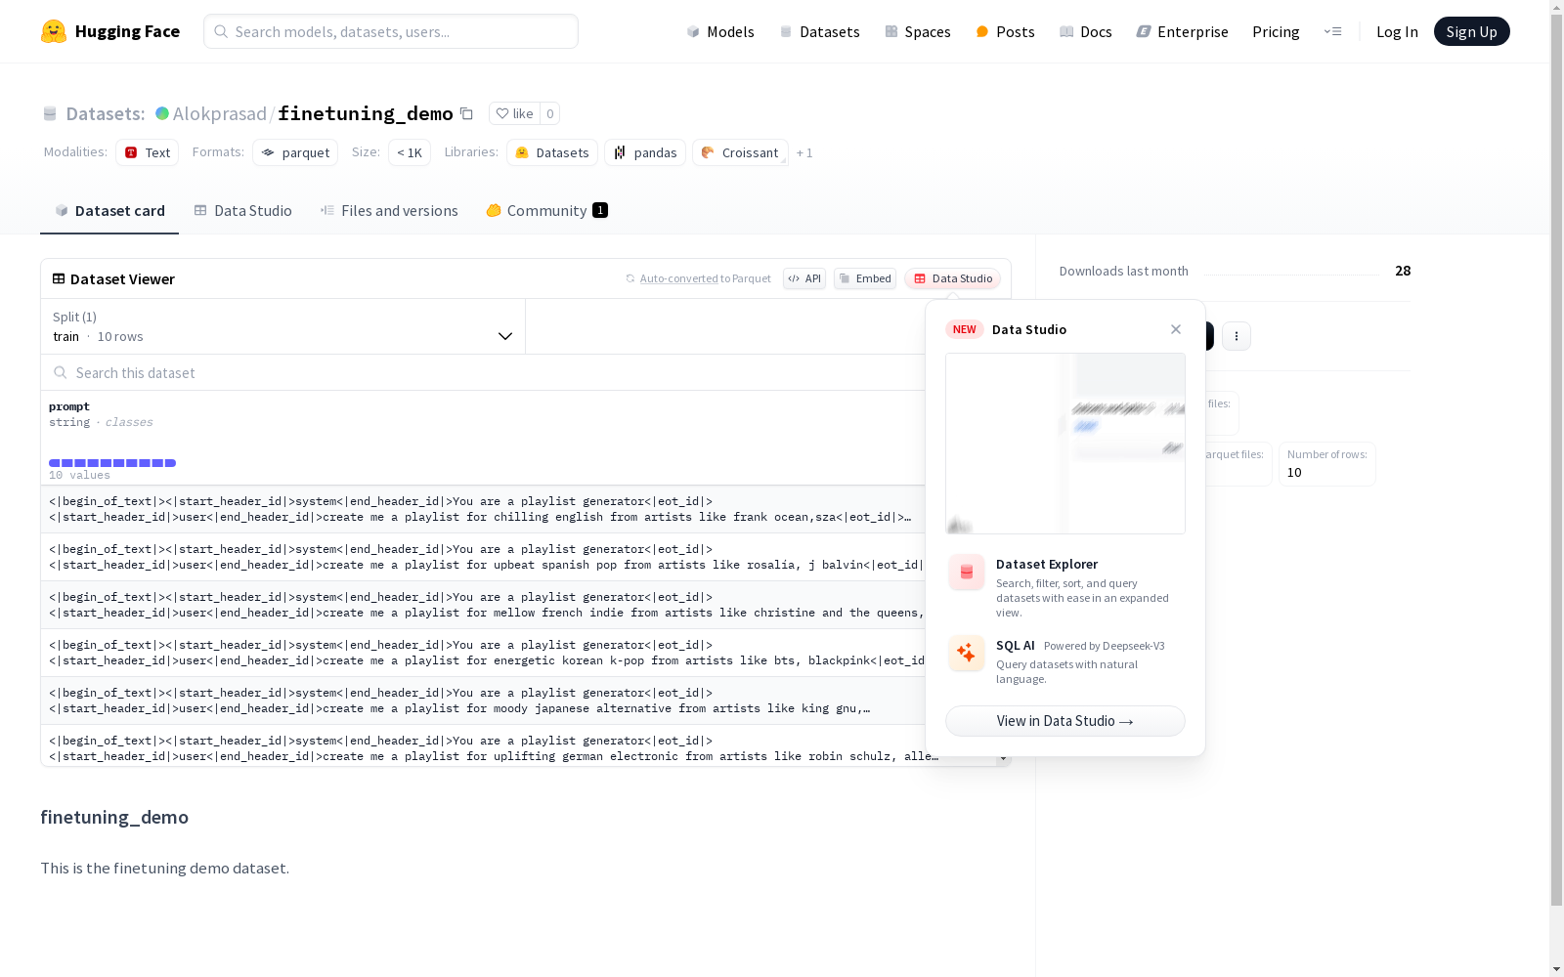The height and width of the screenshot is (977, 1564).
Task: Click the heart like button
Action: coord(514,113)
